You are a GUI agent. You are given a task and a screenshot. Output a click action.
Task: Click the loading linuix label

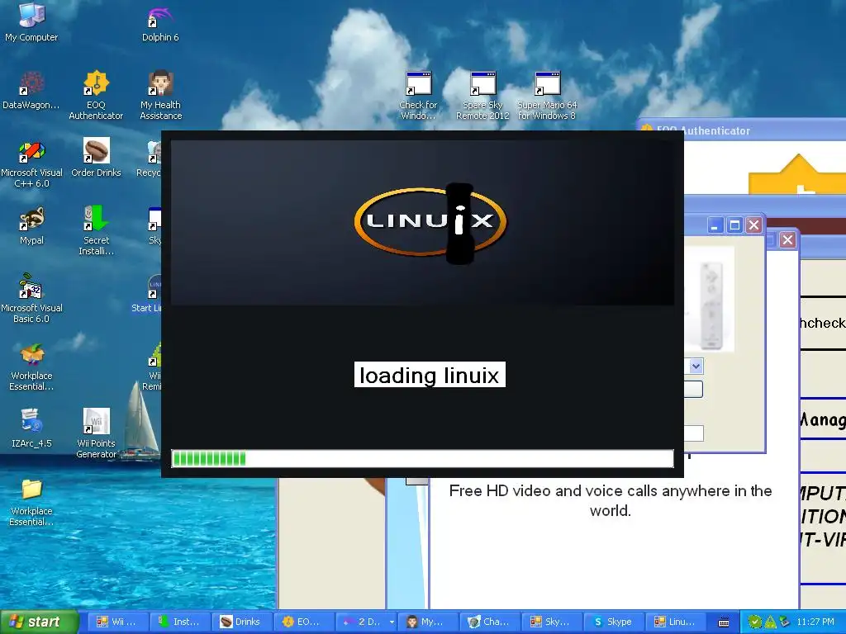click(x=430, y=375)
